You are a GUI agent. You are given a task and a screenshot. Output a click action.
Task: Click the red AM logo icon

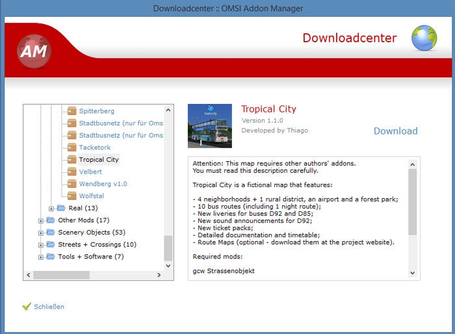click(x=34, y=51)
